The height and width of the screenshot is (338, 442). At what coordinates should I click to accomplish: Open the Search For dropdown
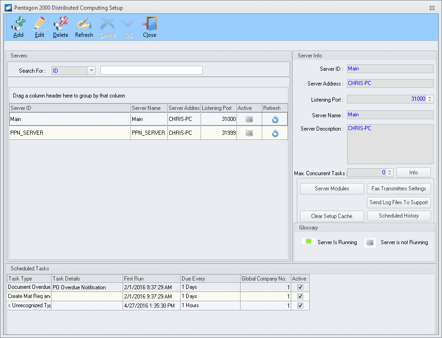(91, 70)
